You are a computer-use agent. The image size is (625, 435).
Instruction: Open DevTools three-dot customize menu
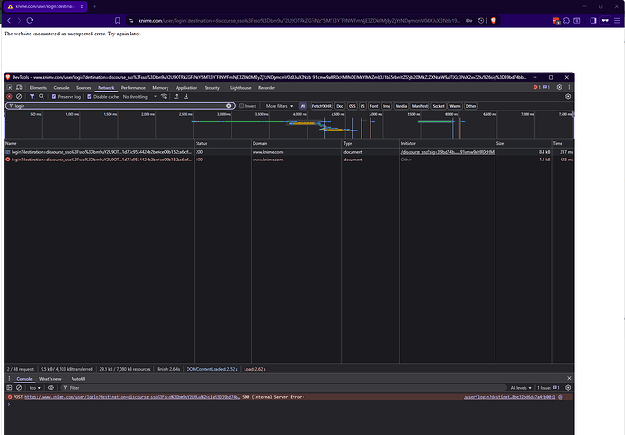pyautogui.click(x=569, y=87)
